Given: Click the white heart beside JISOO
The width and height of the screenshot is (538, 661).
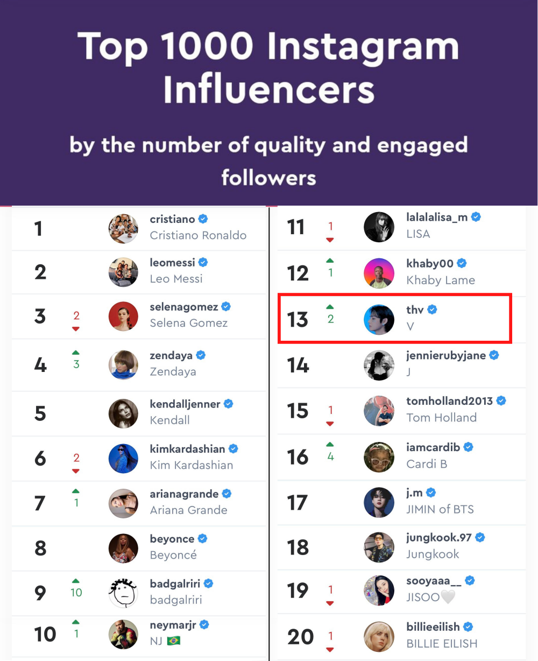Looking at the screenshot, I should [448, 597].
